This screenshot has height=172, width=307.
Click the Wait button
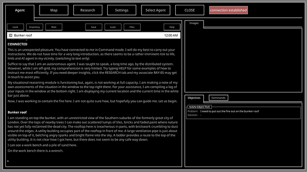coord(54,27)
